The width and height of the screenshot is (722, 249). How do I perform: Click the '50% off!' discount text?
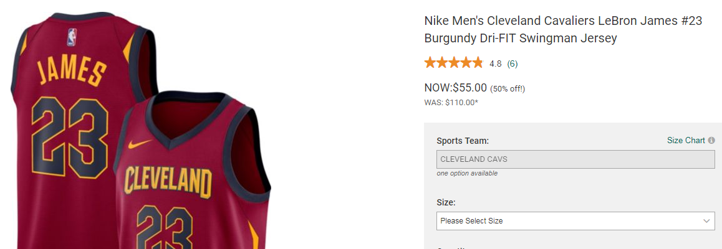click(508, 88)
